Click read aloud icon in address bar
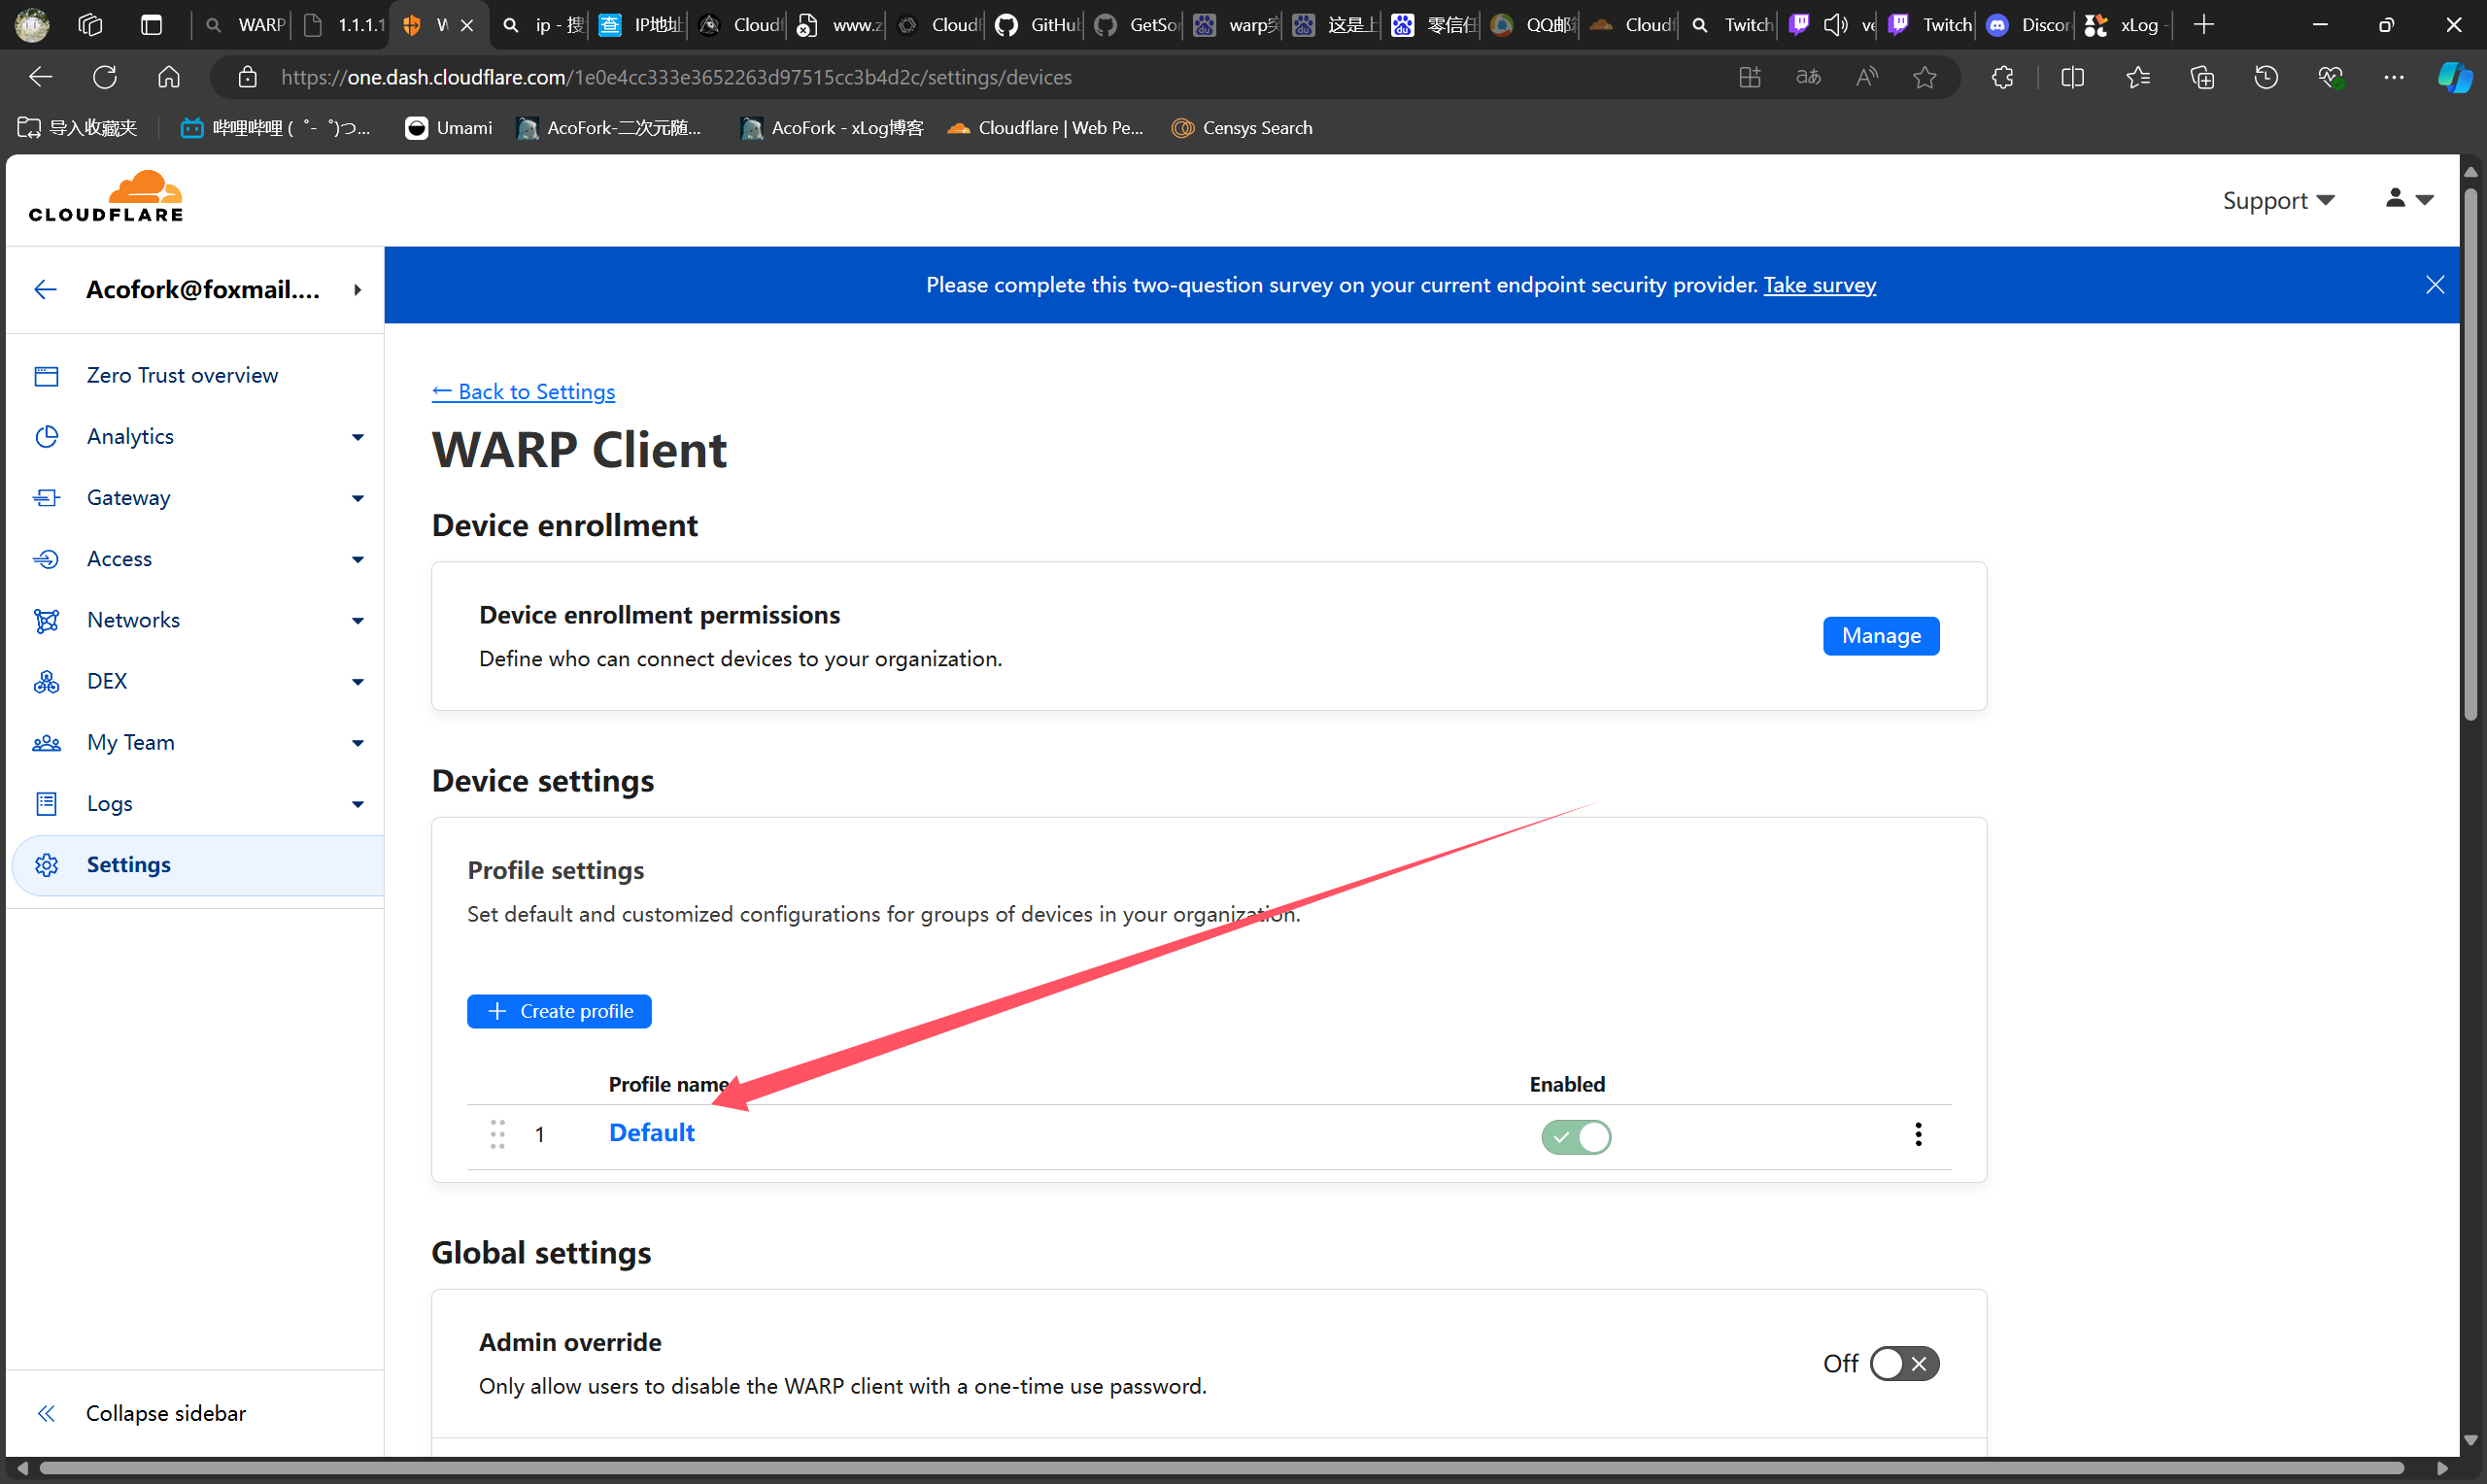Screen dimensions: 2487x1484 pyautogui.click(x=1867, y=77)
